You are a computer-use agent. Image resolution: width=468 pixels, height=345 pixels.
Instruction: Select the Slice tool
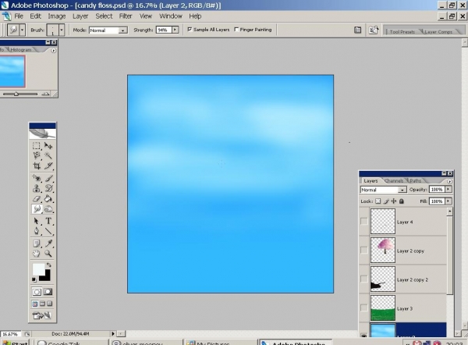pyautogui.click(x=48, y=165)
